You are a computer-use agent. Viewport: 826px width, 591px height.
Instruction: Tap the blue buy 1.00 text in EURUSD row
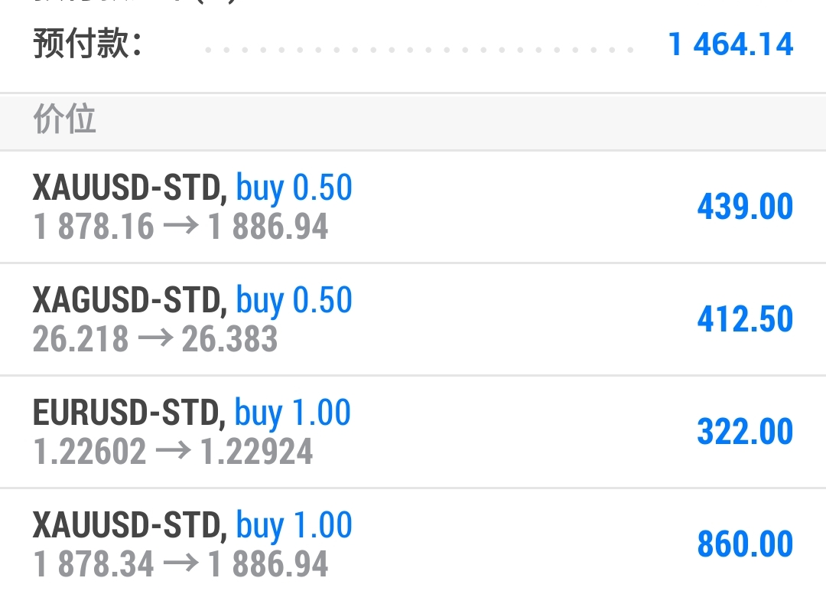(x=292, y=413)
